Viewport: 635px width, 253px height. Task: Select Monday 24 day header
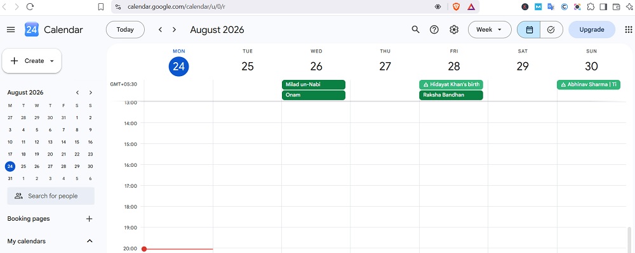(178, 66)
